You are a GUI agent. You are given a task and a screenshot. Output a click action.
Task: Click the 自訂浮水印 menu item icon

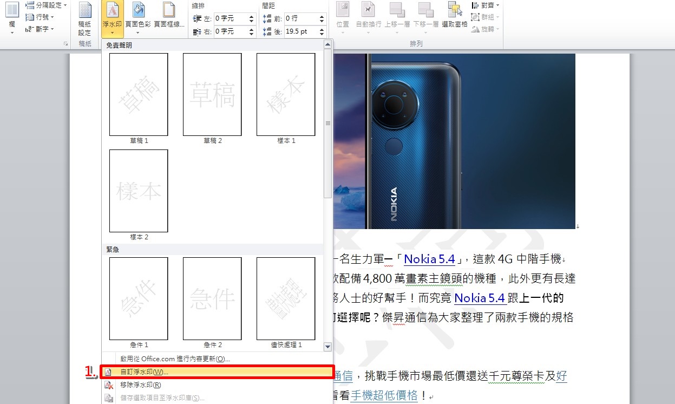click(109, 372)
